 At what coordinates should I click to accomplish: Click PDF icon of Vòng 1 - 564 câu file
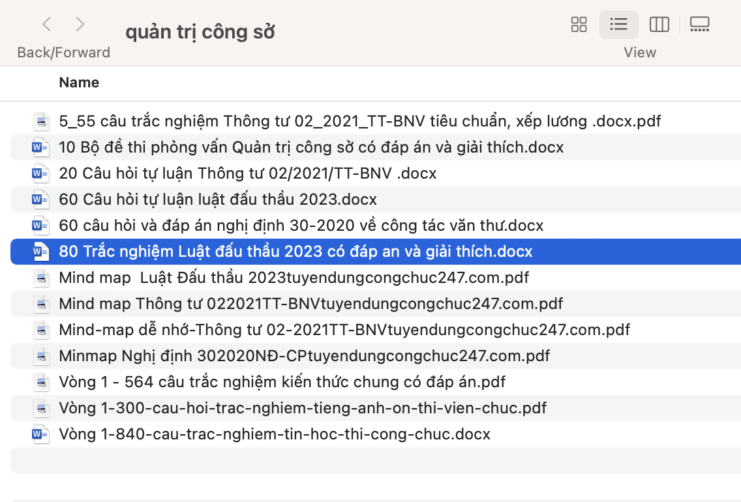[41, 383]
